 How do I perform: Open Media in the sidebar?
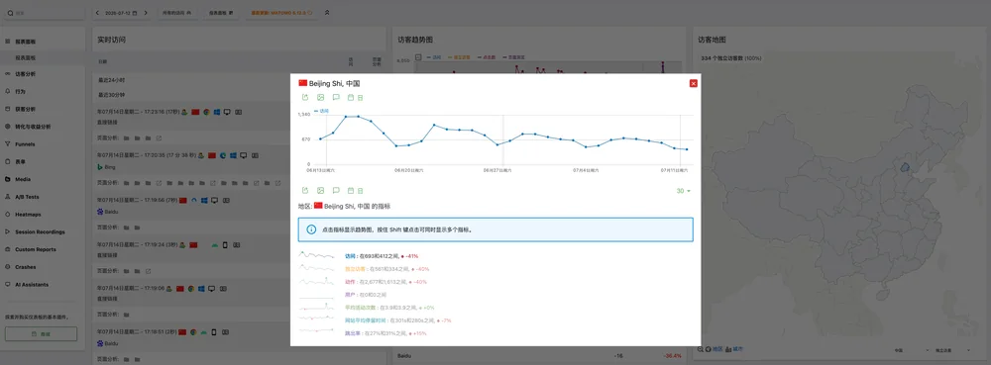point(43,179)
